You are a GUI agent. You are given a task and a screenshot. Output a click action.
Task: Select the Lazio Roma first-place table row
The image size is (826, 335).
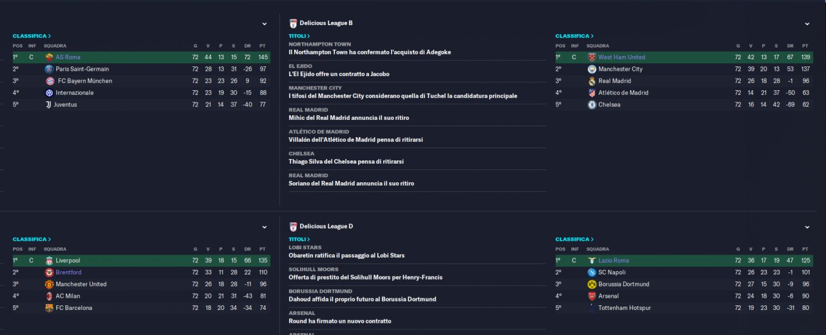click(683, 261)
